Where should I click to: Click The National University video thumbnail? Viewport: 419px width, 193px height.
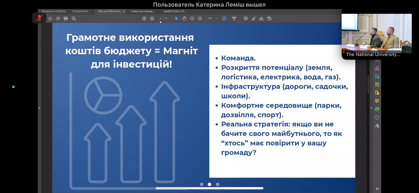376,34
